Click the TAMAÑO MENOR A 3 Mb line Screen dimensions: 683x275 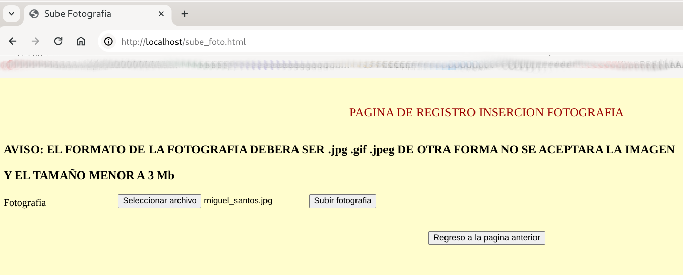coord(89,176)
